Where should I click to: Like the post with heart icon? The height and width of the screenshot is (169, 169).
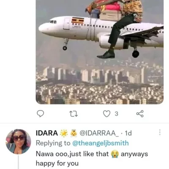click(x=107, y=114)
